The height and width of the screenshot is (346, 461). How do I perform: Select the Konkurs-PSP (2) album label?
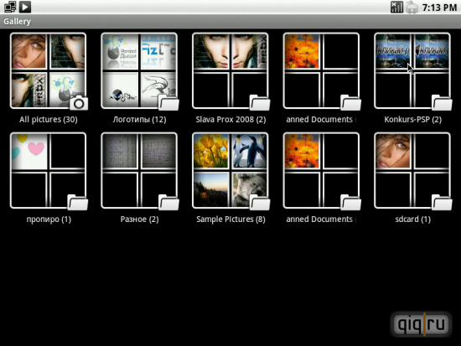412,120
